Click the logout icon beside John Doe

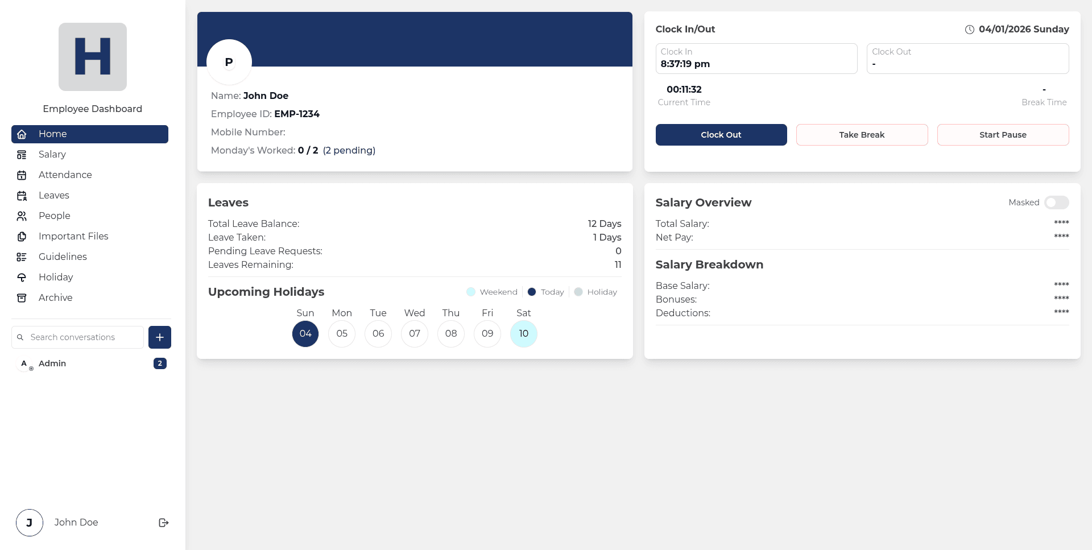[x=164, y=523]
